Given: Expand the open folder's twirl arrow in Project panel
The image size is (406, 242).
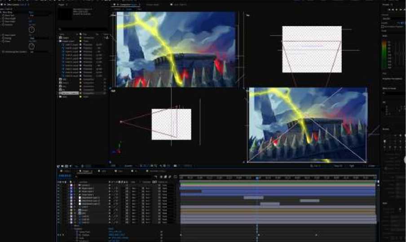Looking at the screenshot, I should [58, 41].
